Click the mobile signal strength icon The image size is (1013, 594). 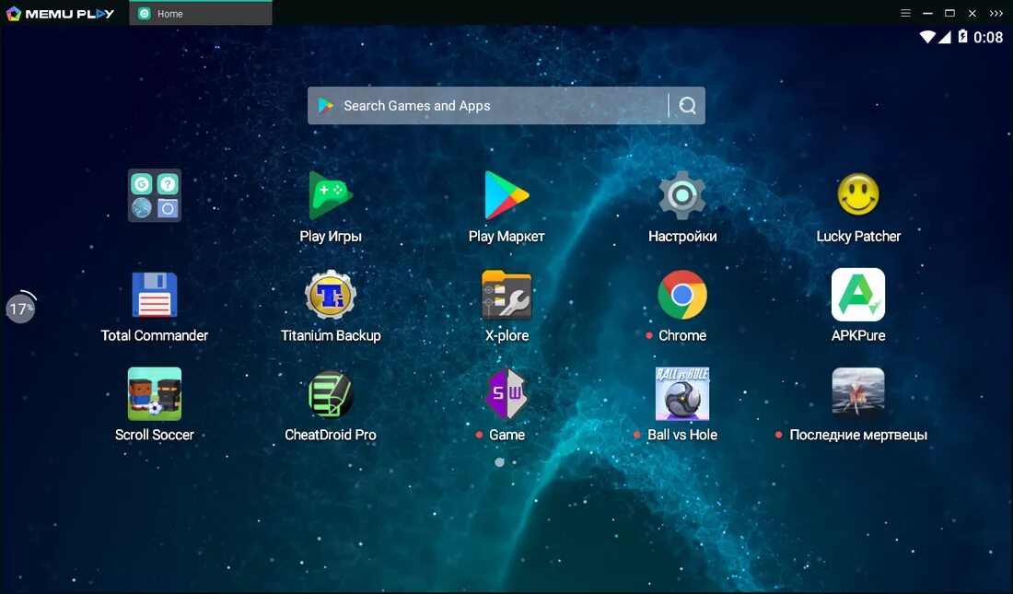(x=945, y=37)
